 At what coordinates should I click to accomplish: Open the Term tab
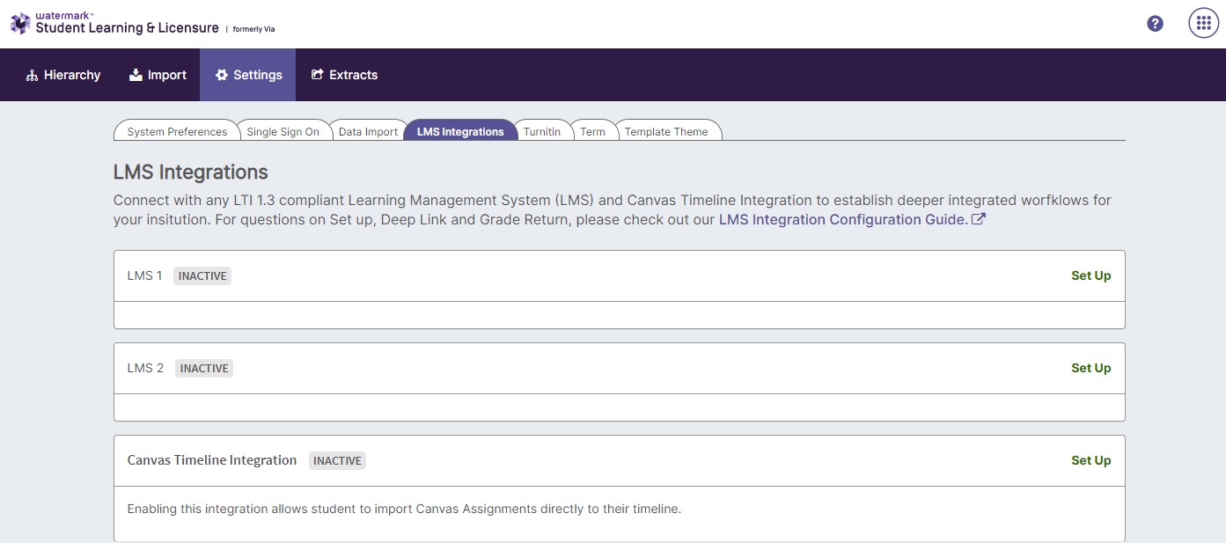coord(593,131)
